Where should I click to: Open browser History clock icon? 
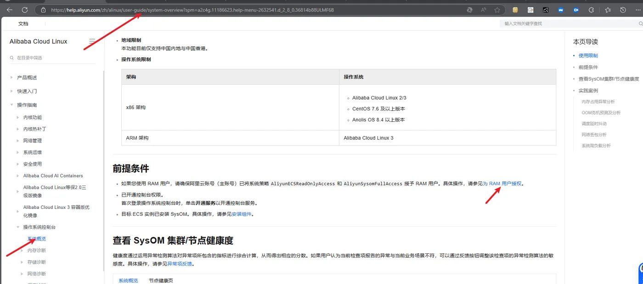tap(622, 10)
